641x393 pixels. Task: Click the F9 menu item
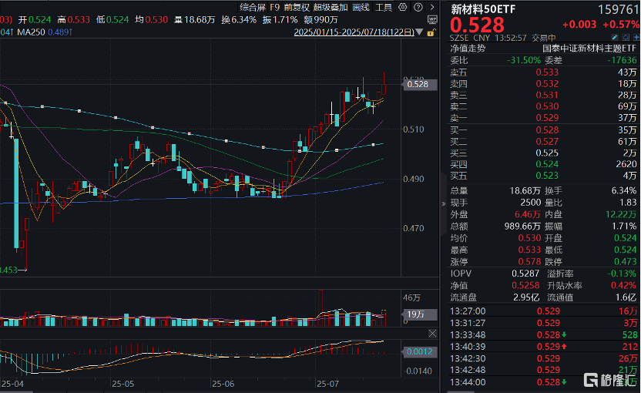pos(275,7)
